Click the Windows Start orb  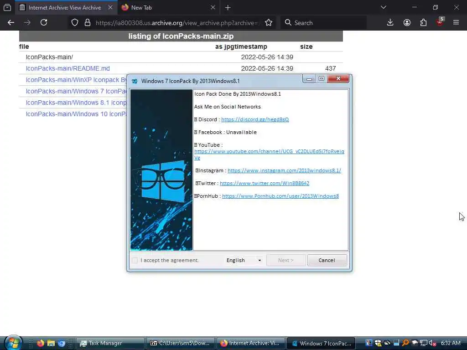click(x=13, y=343)
